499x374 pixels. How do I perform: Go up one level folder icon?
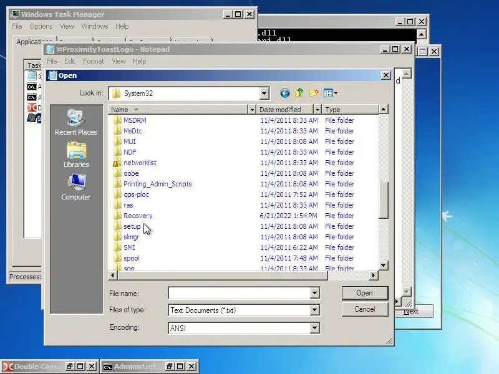299,93
